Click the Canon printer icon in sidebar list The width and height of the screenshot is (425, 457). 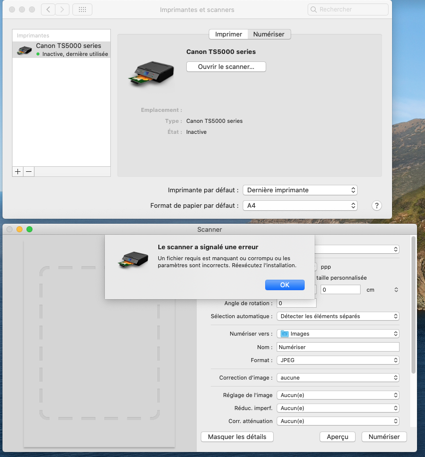pyautogui.click(x=24, y=50)
